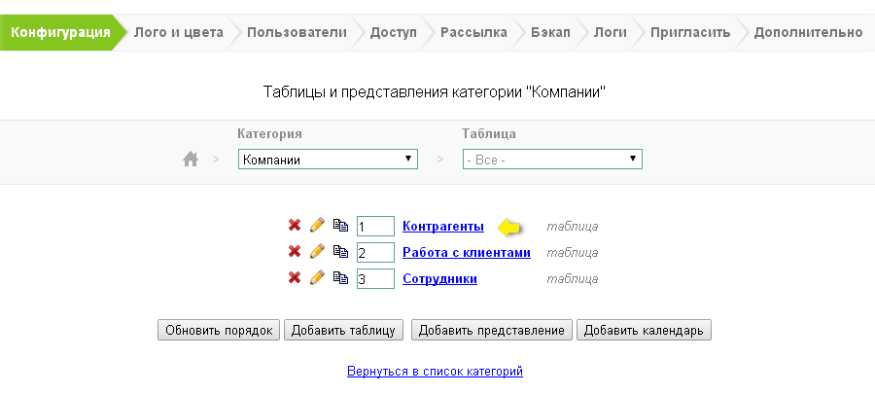
Task: Edit the Контрагенты table via pencil icon
Action: (317, 226)
